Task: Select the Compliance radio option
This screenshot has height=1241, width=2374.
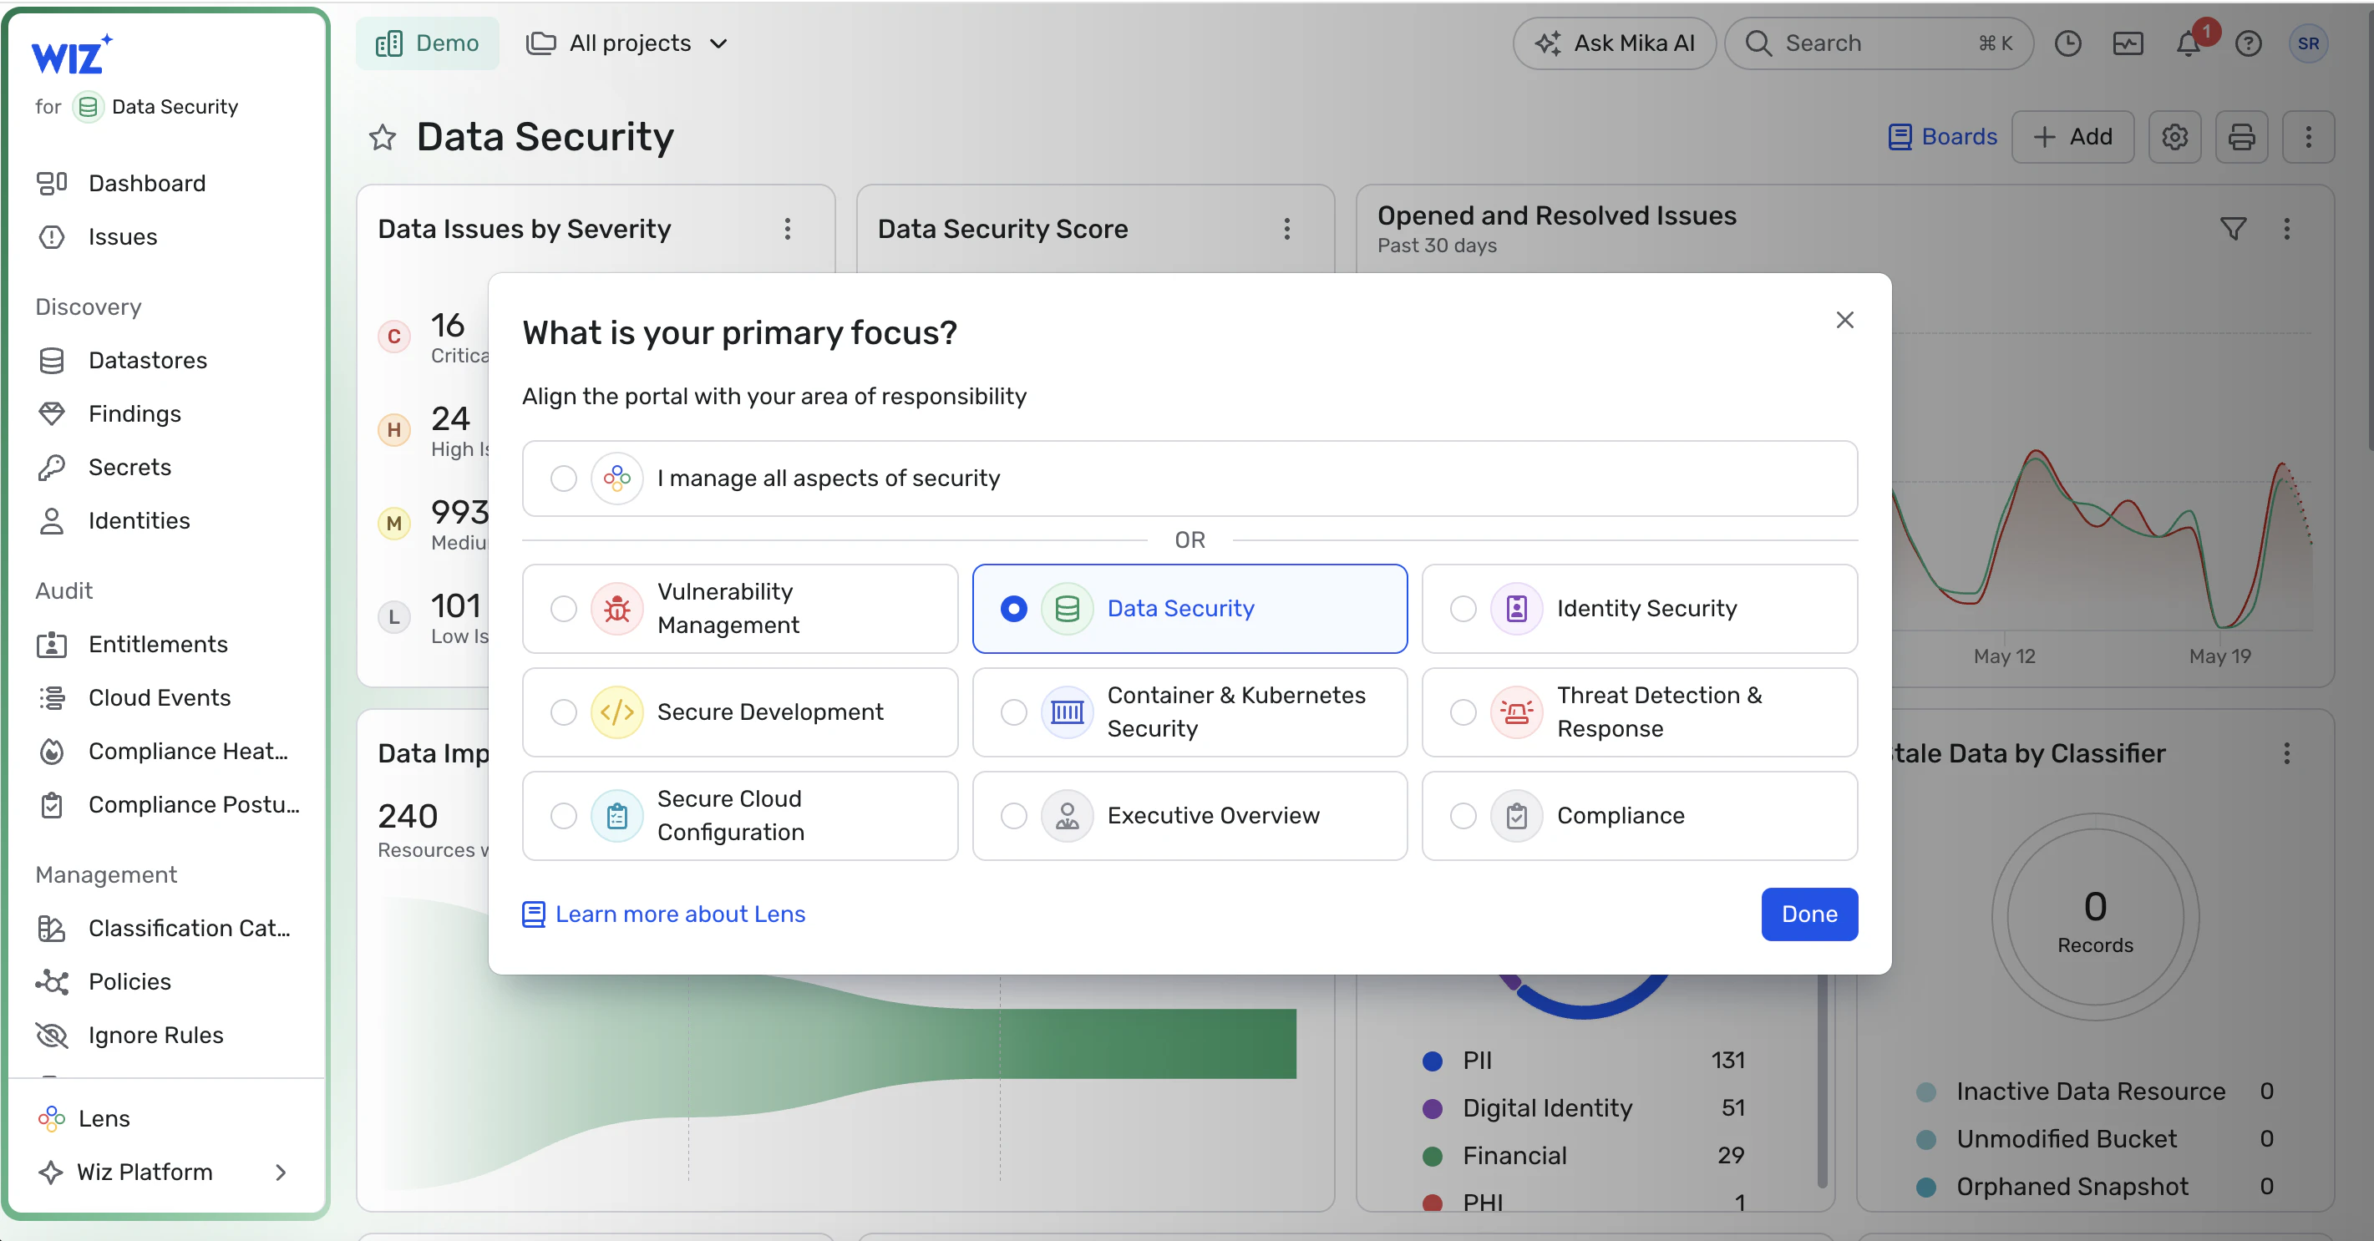Action: pyautogui.click(x=1640, y=815)
